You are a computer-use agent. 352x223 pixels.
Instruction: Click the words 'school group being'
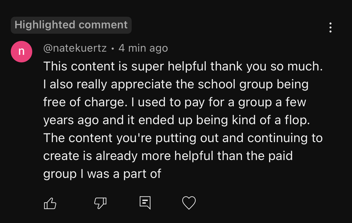[x=253, y=84]
